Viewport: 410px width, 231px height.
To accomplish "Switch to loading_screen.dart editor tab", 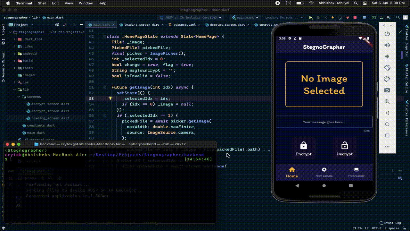I will click(x=141, y=25).
